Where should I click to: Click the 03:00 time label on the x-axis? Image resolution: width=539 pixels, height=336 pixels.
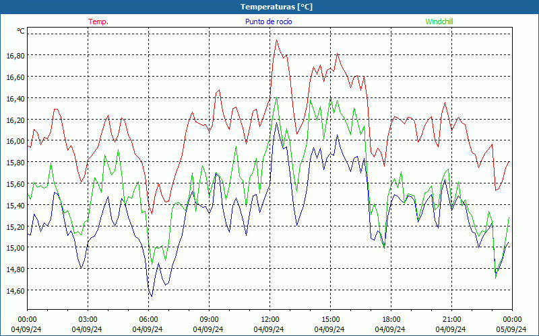coord(88,320)
